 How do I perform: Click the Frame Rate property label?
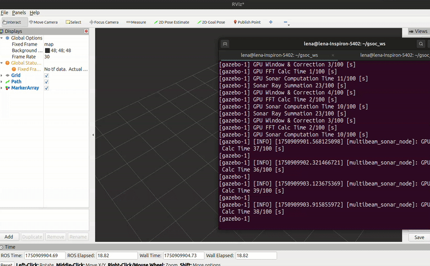point(24,57)
